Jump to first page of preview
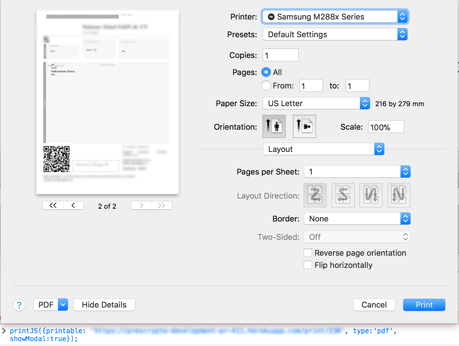Screen dimensions: 459x346 (53, 205)
